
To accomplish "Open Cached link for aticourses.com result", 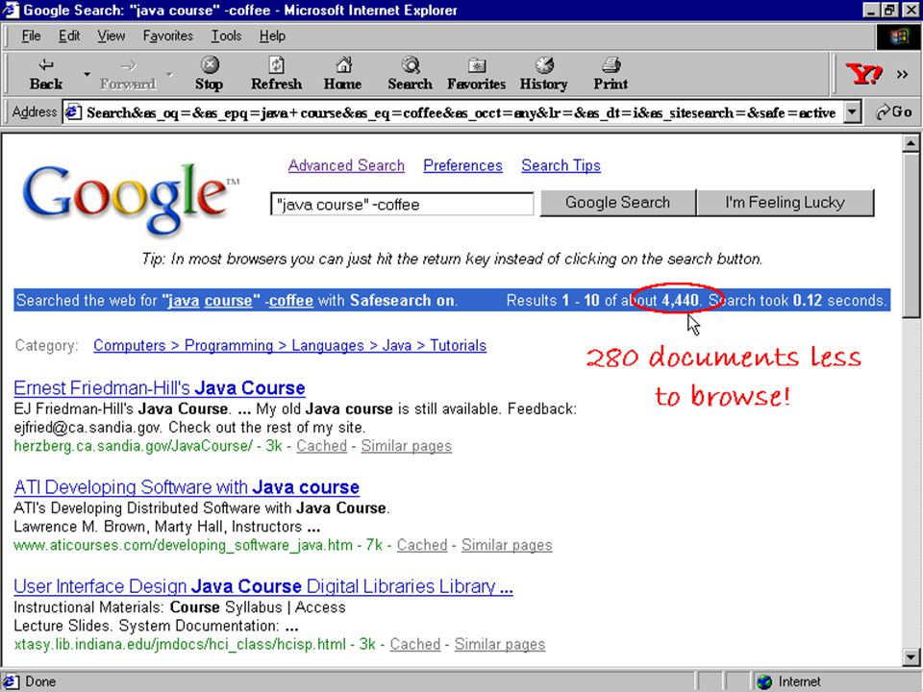I will coord(422,545).
